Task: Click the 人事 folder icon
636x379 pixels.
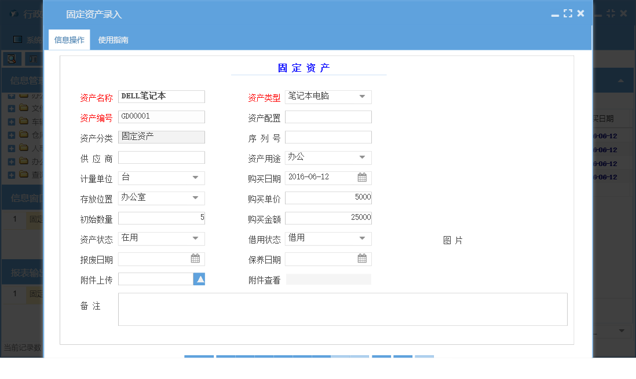Action: (x=24, y=148)
